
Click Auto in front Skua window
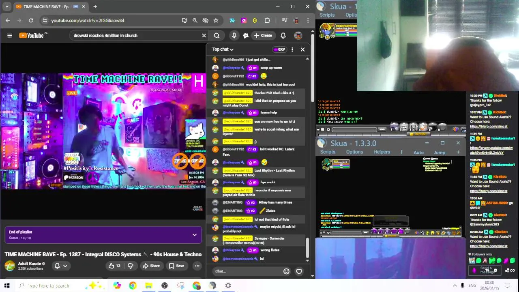pos(418,152)
